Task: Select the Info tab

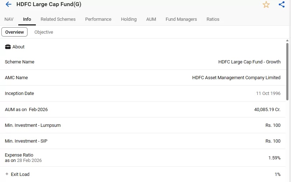Action: (27, 19)
